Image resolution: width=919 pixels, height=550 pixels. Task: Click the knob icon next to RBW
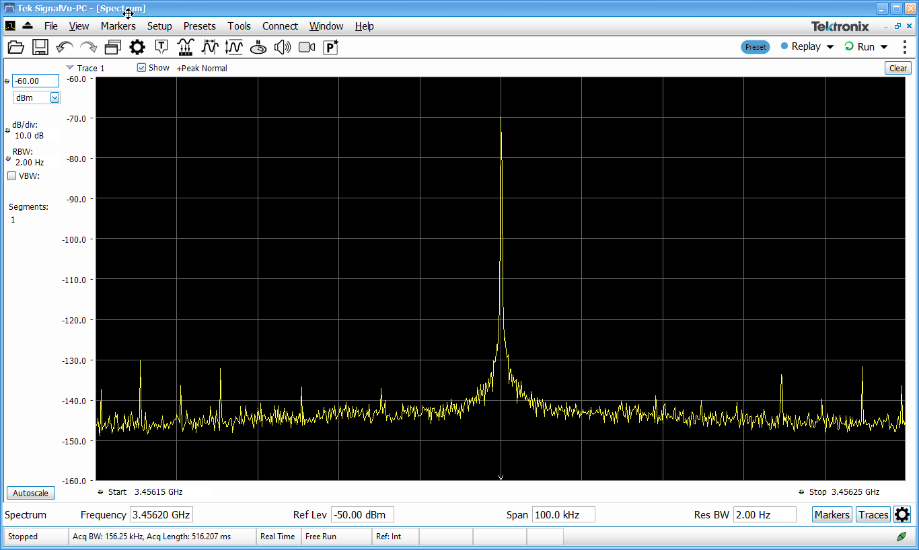(8, 159)
